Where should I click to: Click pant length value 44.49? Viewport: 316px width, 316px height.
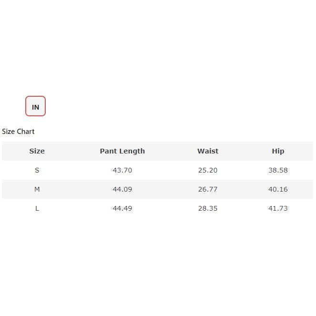pos(122,208)
